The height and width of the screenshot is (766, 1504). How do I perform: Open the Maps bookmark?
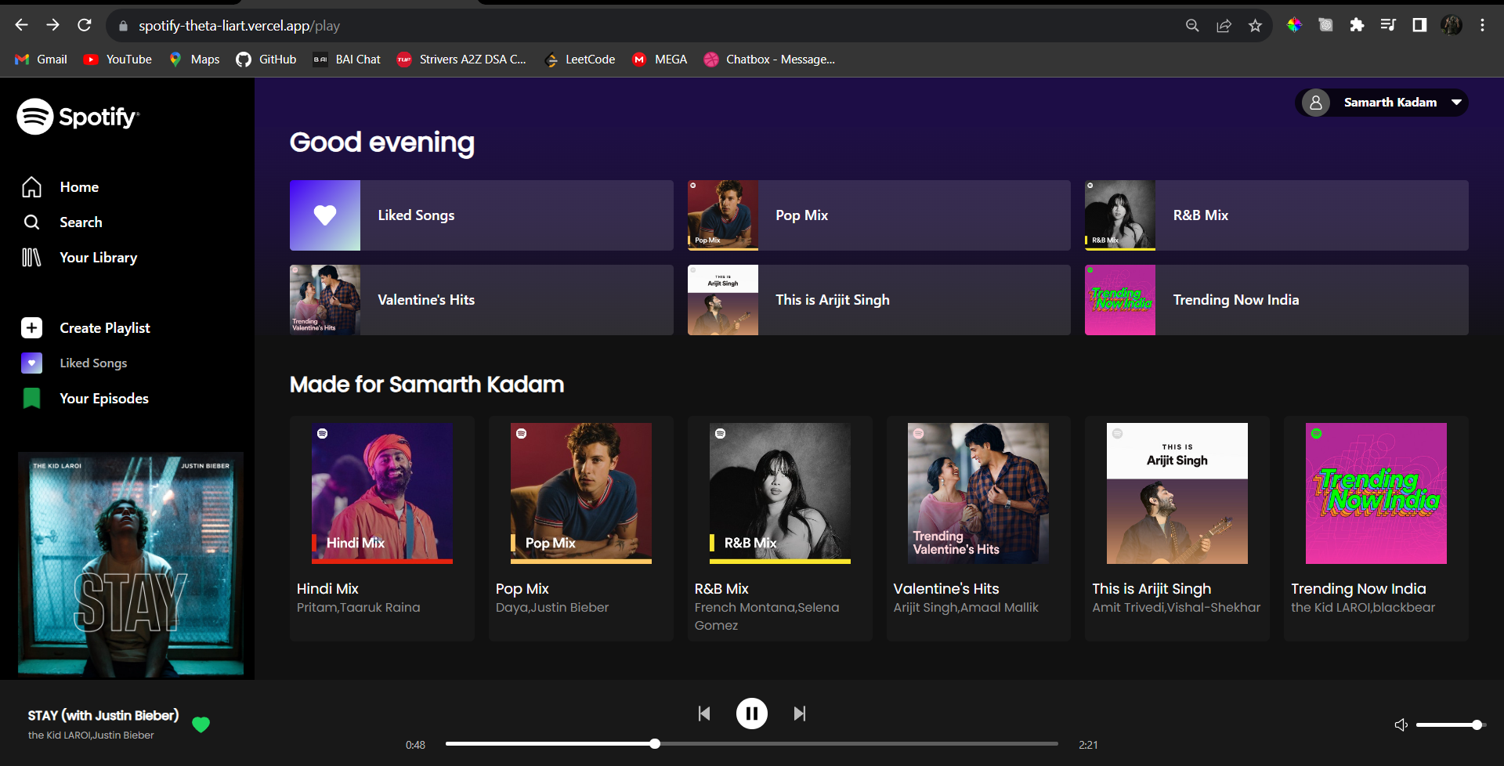click(x=194, y=60)
